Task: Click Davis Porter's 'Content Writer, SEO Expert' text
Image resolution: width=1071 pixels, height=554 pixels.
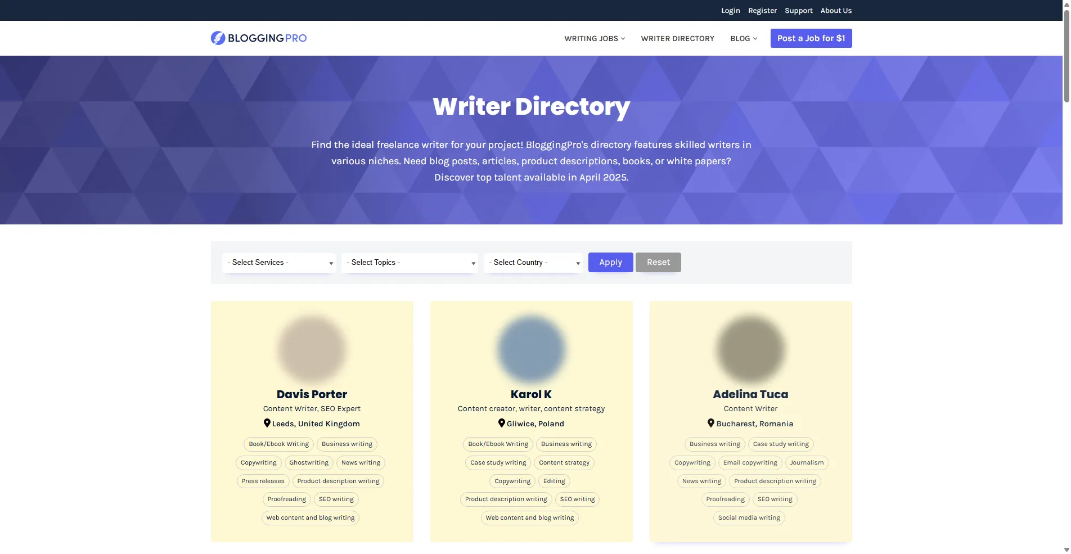Action: [x=312, y=409]
